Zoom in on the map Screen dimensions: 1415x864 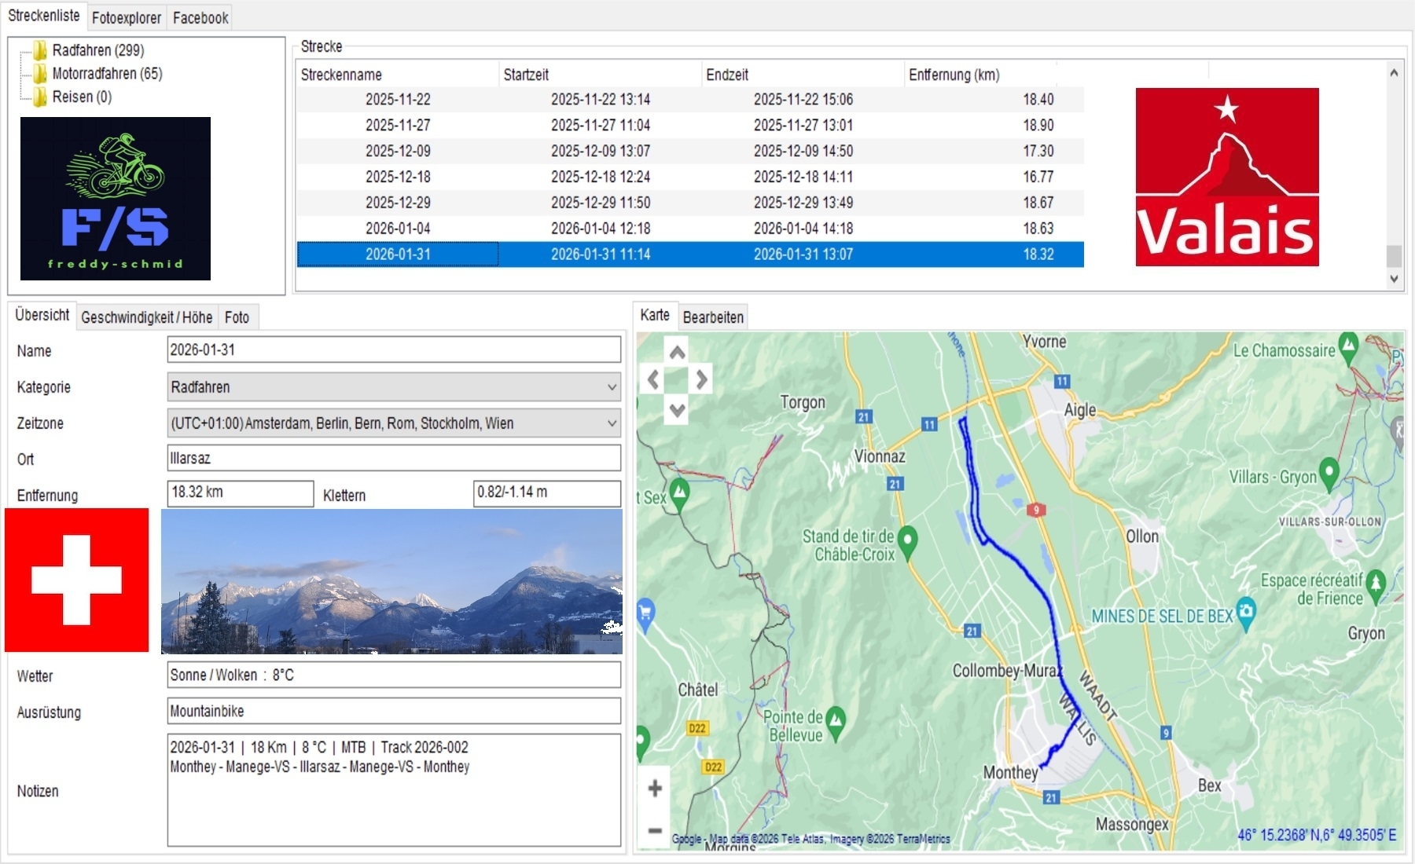coord(655,788)
